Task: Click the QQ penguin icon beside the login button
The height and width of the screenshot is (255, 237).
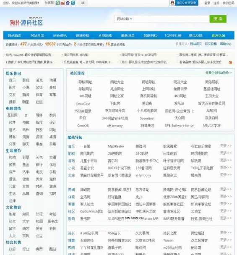Action: (x=172, y=3)
